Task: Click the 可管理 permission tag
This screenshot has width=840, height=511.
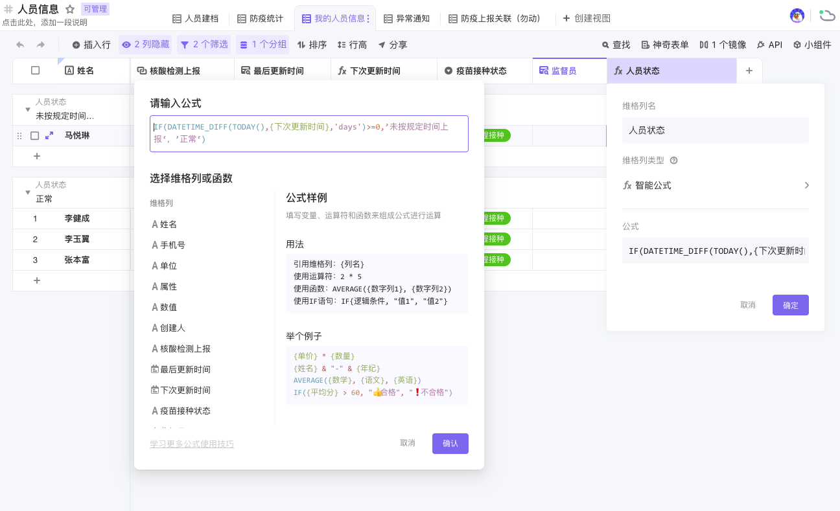Action: tap(95, 9)
